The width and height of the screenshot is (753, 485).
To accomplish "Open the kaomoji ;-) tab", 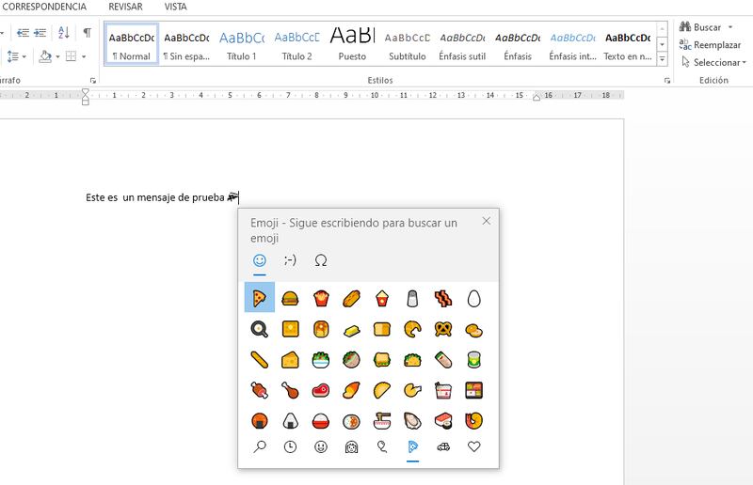I will pyautogui.click(x=290, y=260).
